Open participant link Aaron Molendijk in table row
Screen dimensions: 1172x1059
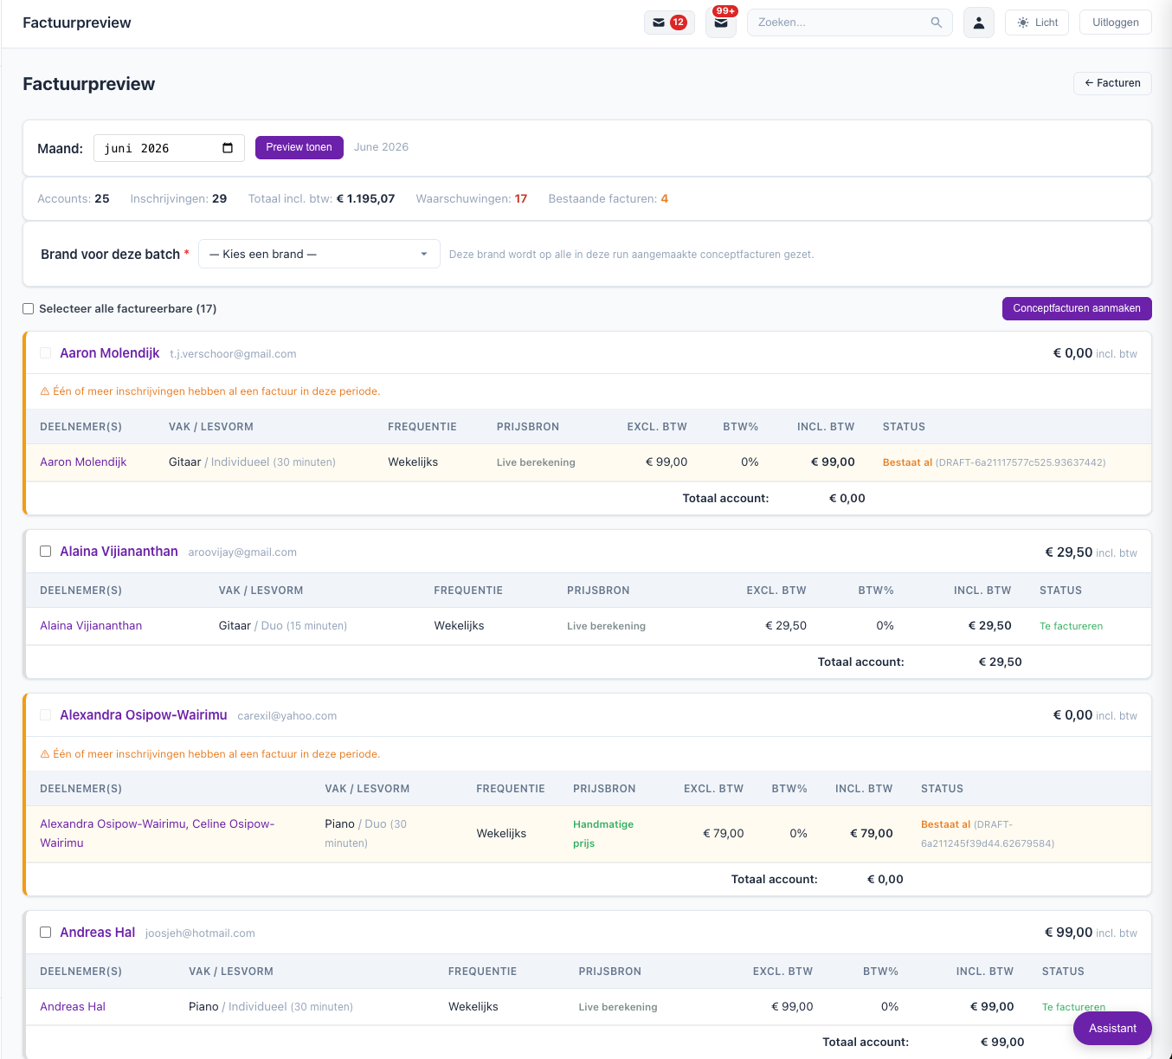tap(83, 462)
